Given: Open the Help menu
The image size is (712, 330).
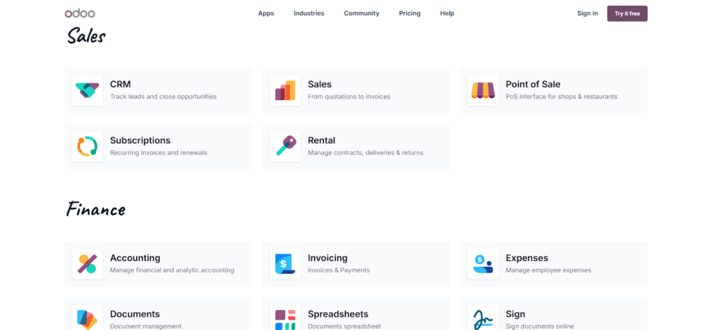Looking at the screenshot, I should click(447, 13).
